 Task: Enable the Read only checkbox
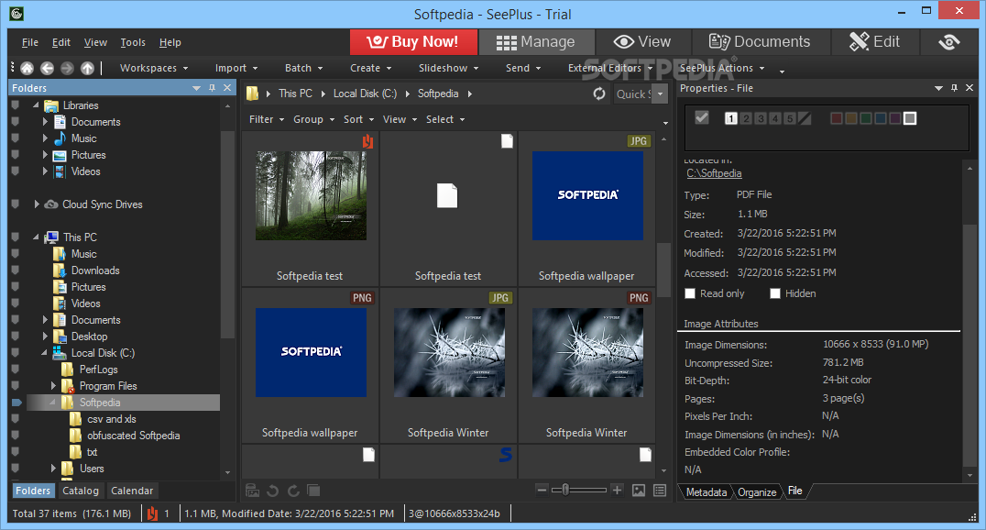click(x=690, y=293)
